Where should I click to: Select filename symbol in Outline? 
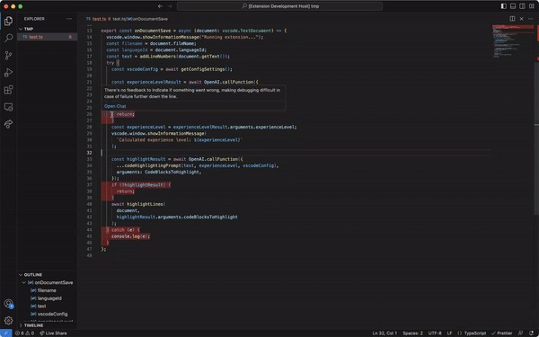47,290
